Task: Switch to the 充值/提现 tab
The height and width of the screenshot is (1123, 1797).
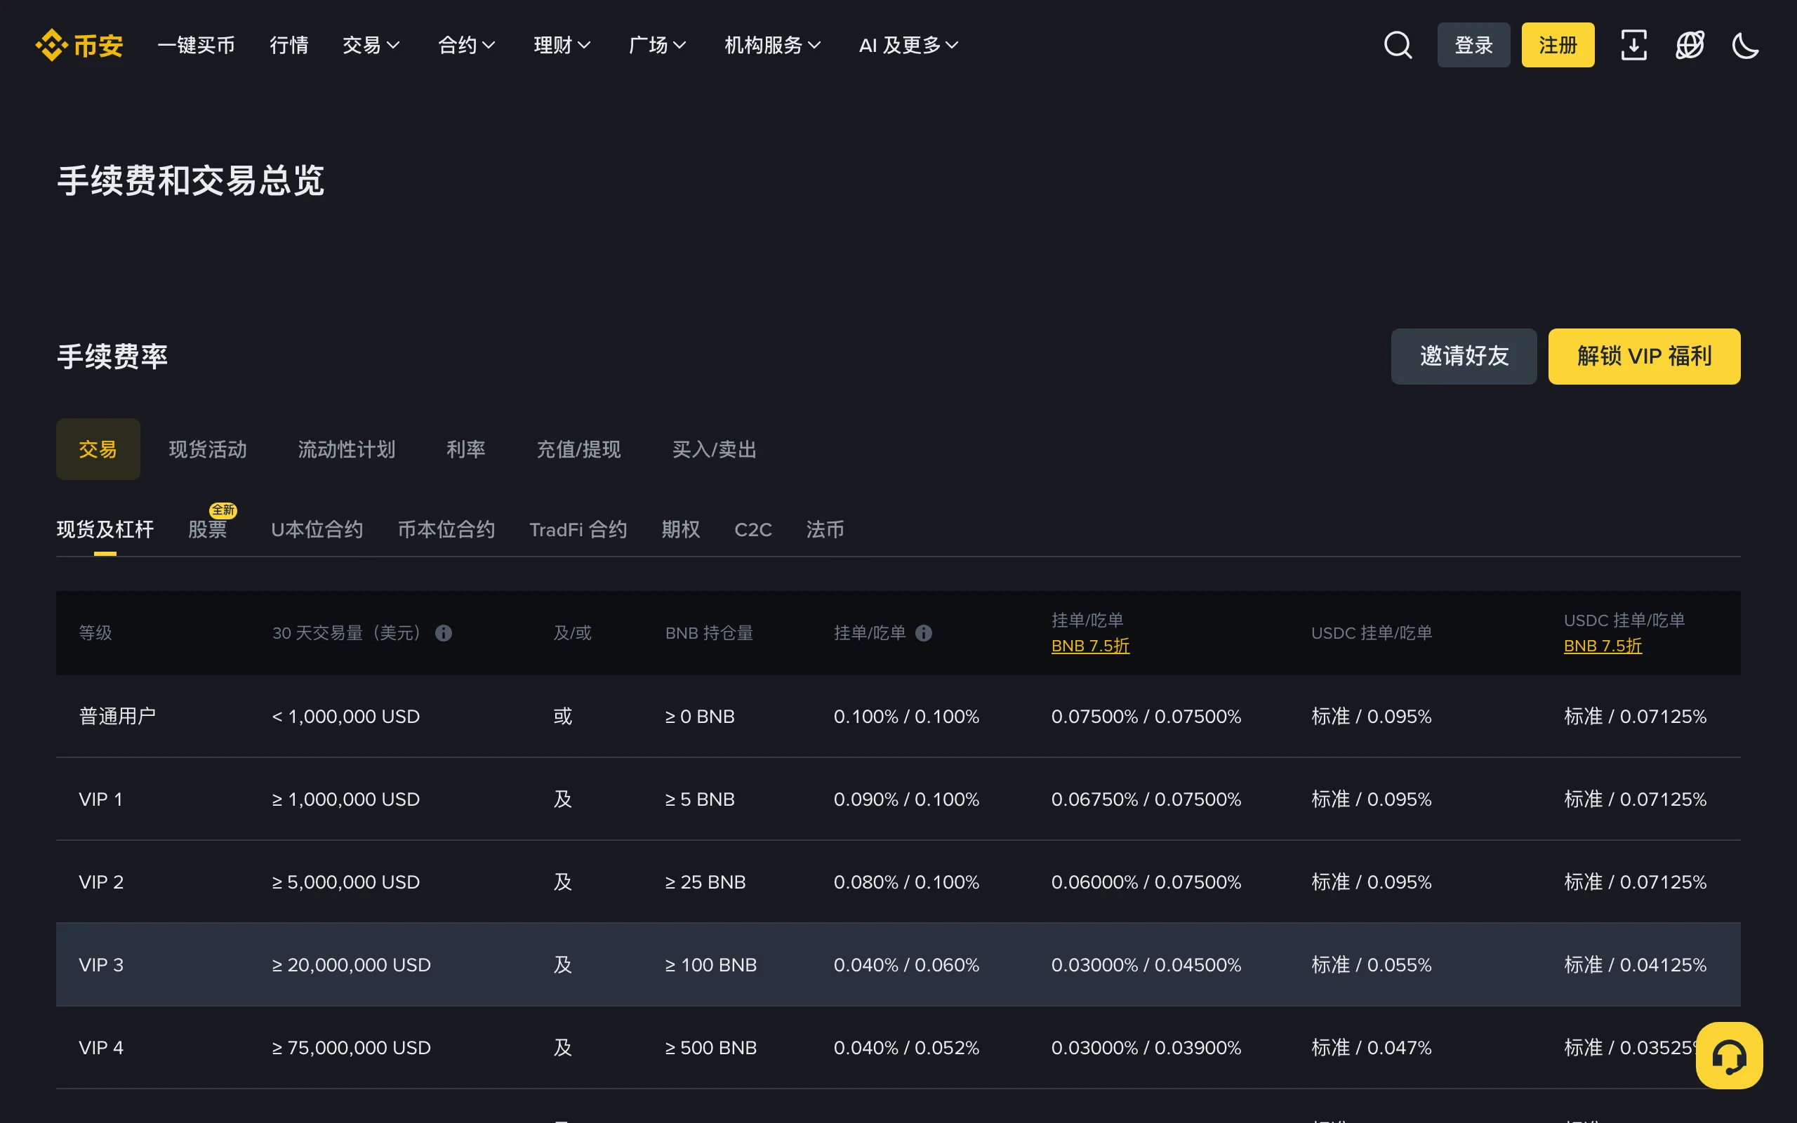Action: tap(578, 449)
